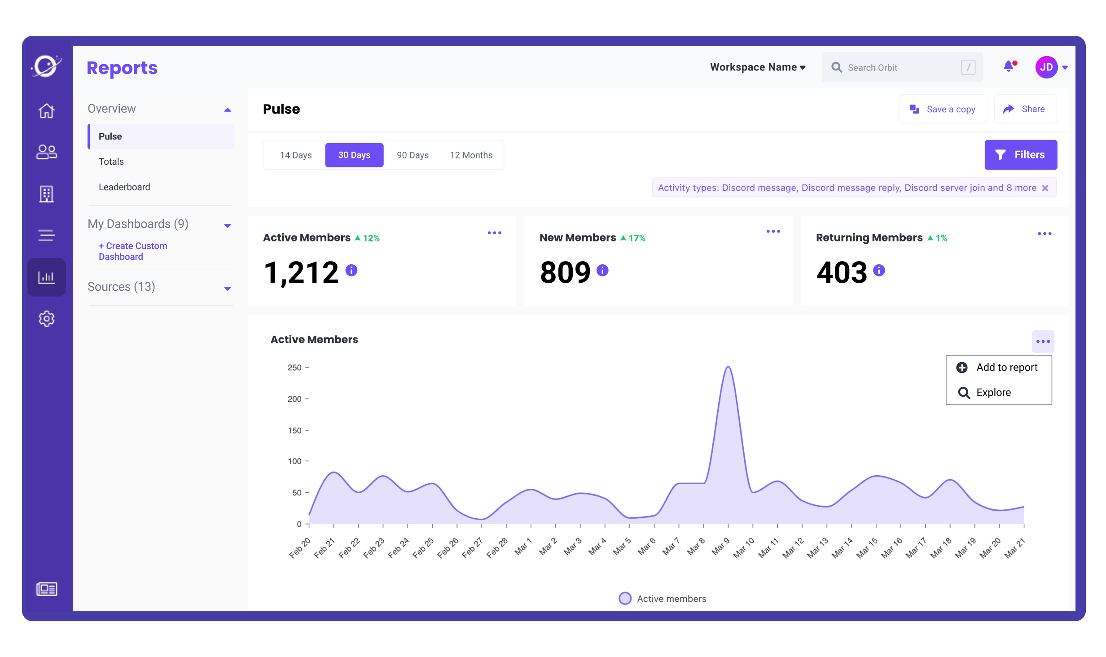Screen dimensions: 1106x657
Task: Open the Home icon in sidebar
Action: (47, 111)
